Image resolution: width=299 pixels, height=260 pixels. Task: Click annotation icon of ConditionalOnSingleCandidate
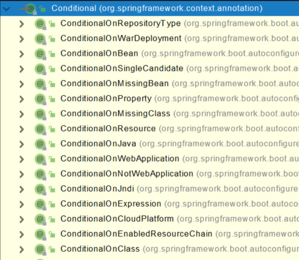point(40,69)
